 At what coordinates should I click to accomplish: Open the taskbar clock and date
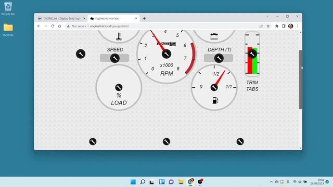point(317,182)
